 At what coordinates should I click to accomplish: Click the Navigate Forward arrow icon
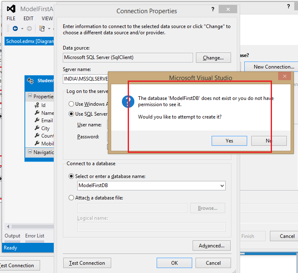[29, 28]
